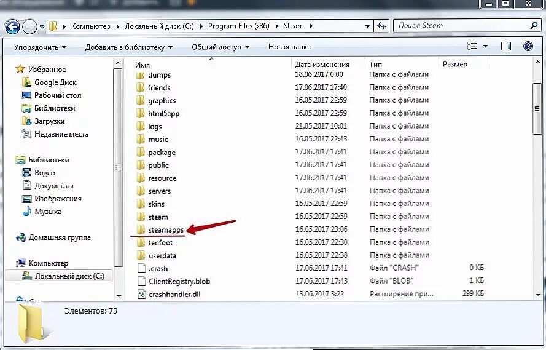Viewport: 546px width, 350px height.
Task: Select the servers folder icon
Action: [140, 191]
